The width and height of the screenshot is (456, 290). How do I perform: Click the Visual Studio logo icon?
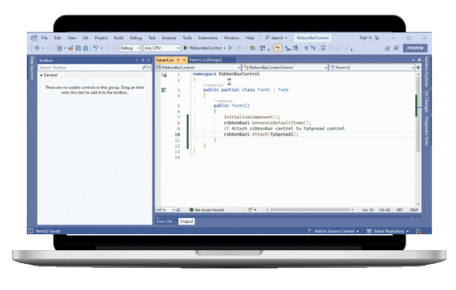pos(34,38)
